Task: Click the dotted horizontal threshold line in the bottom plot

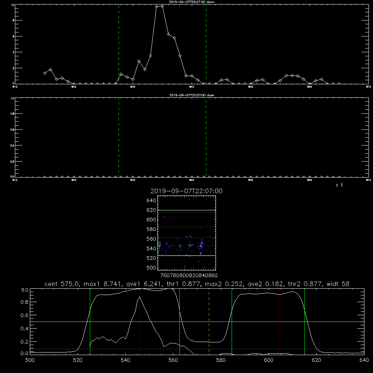Action: [197, 349]
